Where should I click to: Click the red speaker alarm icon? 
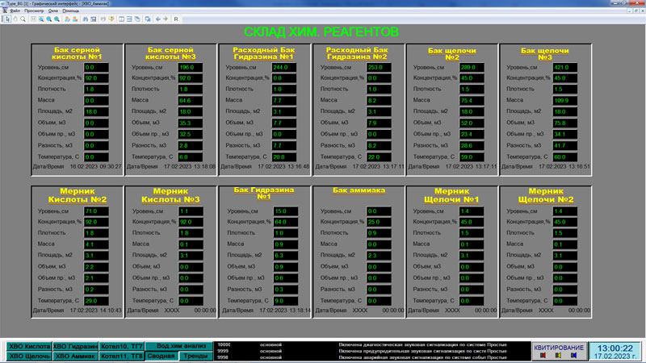point(543,355)
